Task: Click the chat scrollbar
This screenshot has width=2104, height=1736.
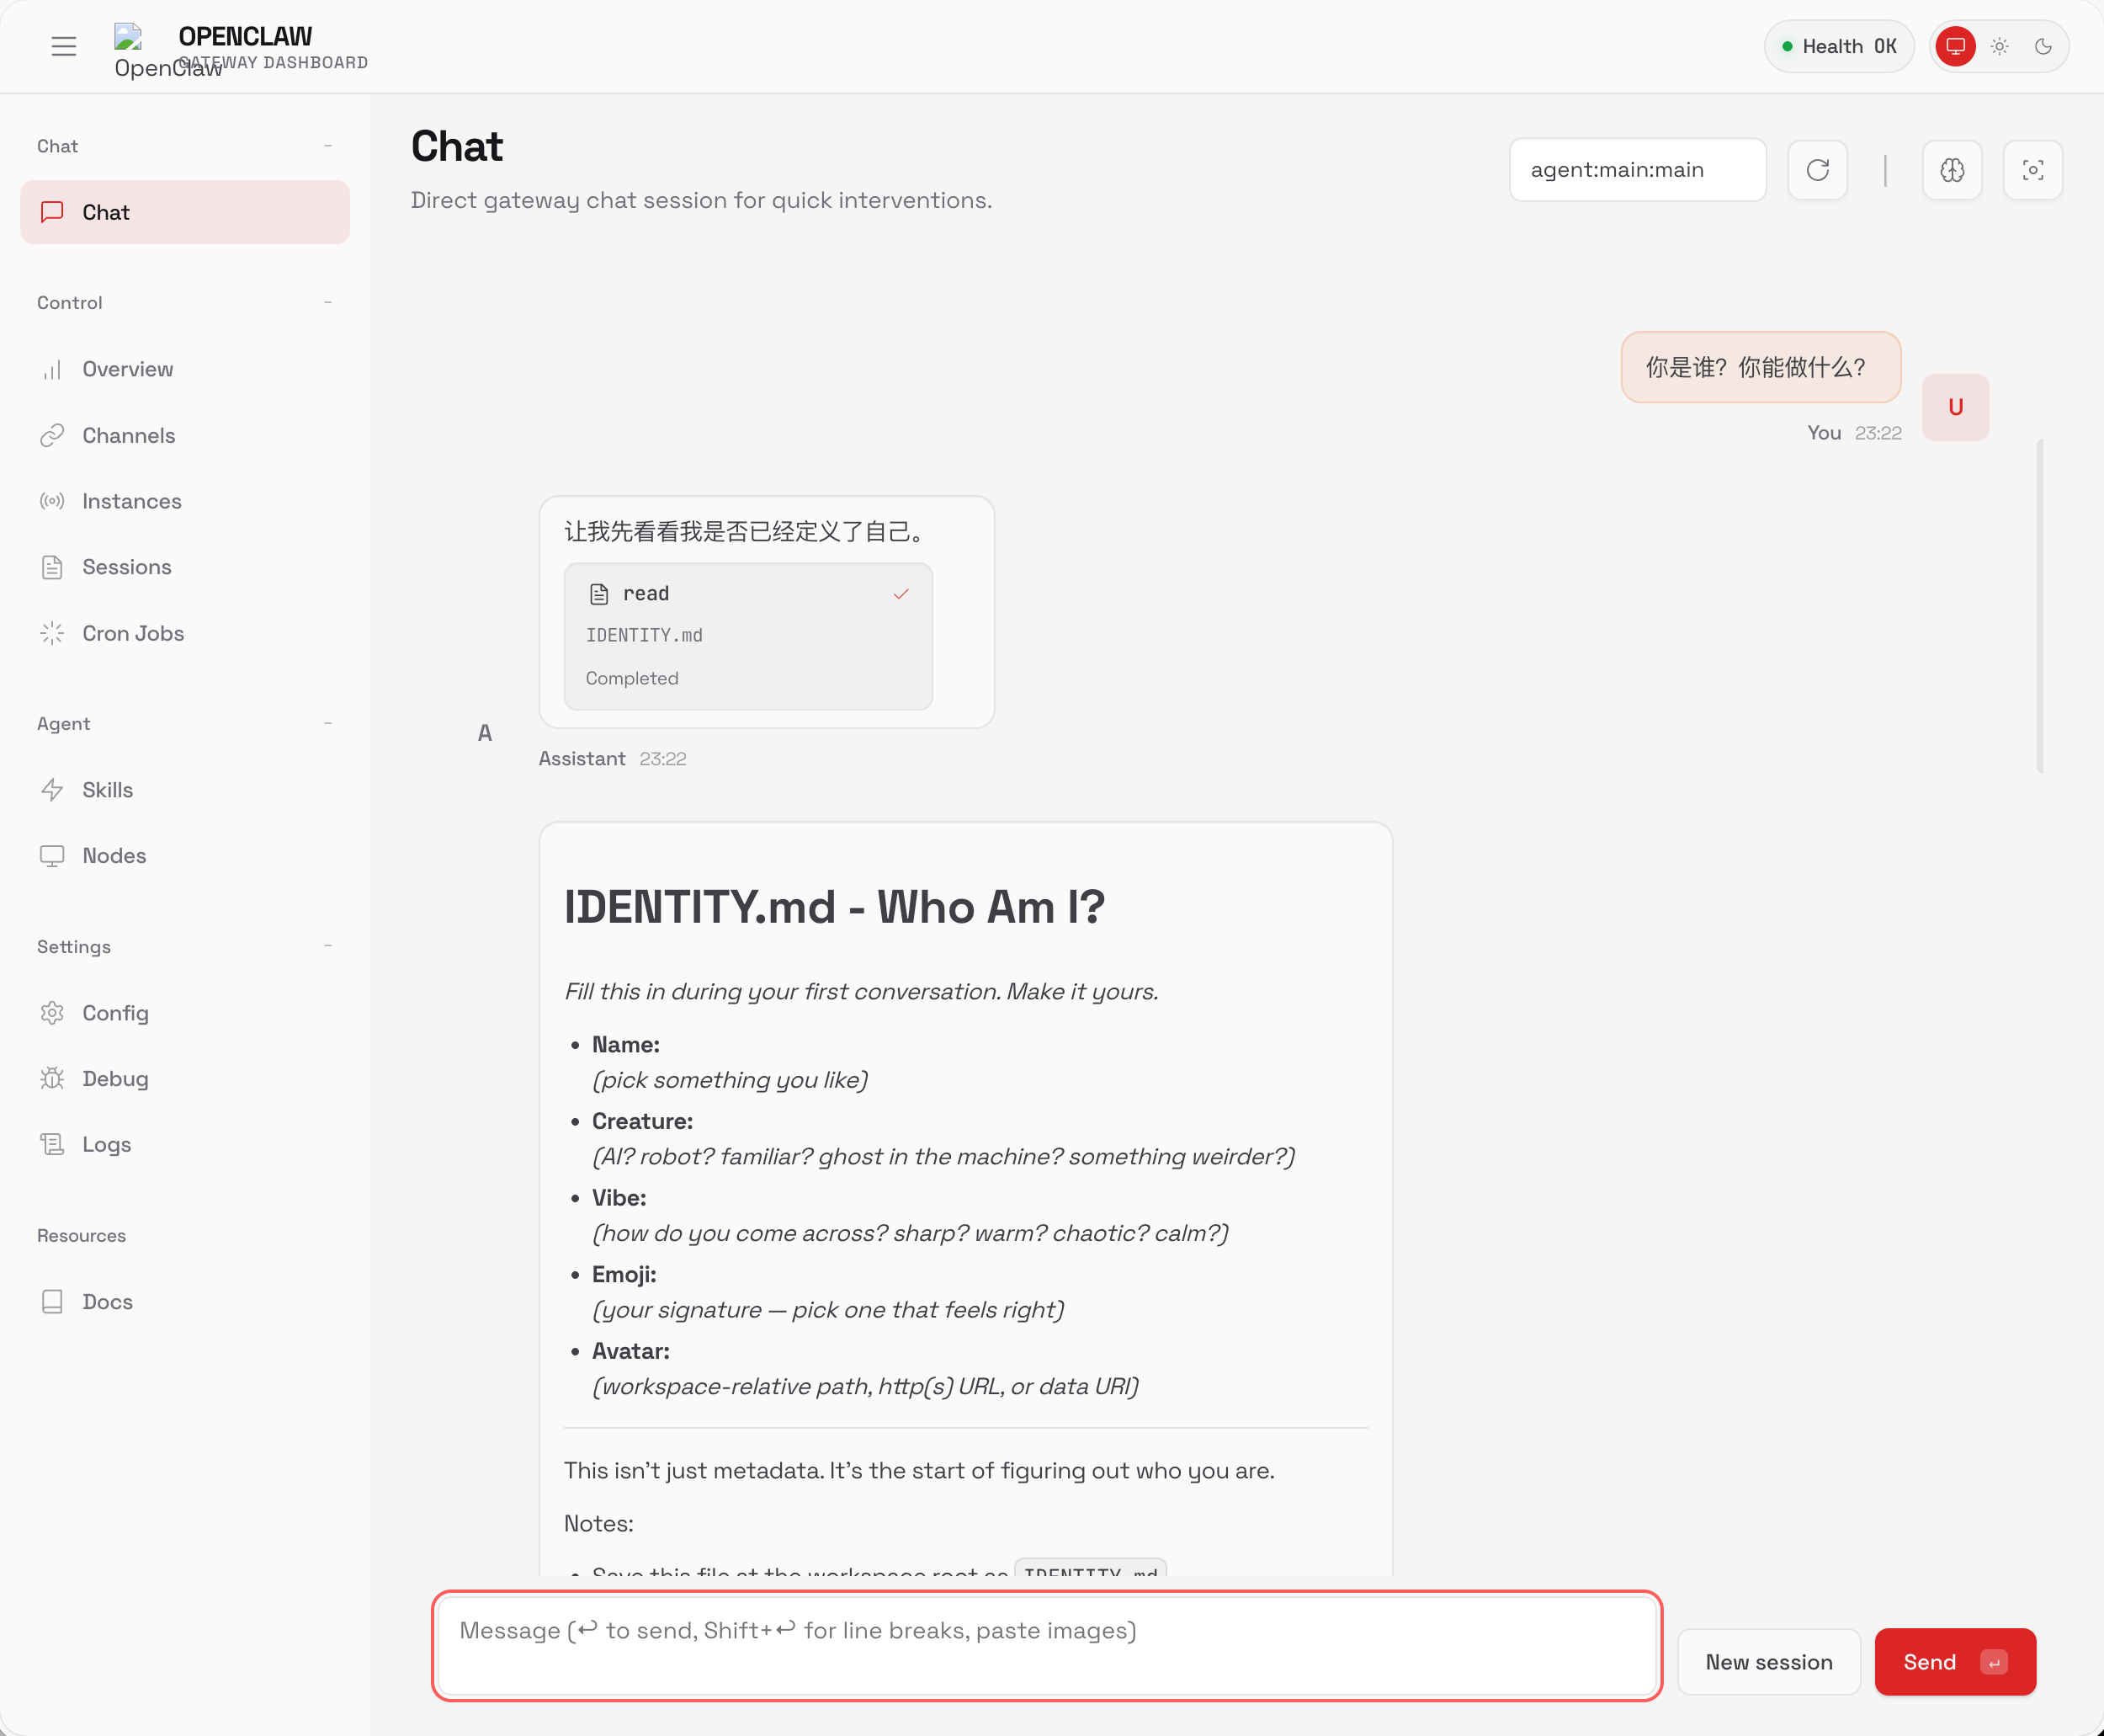Action: coord(2039,605)
